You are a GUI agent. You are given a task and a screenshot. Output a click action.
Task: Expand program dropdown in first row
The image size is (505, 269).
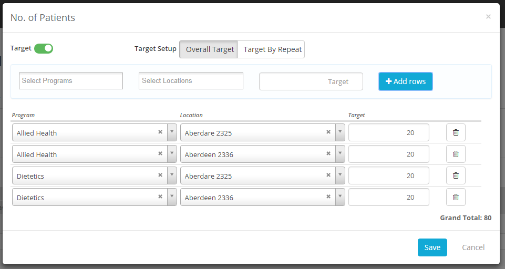pyautogui.click(x=172, y=133)
